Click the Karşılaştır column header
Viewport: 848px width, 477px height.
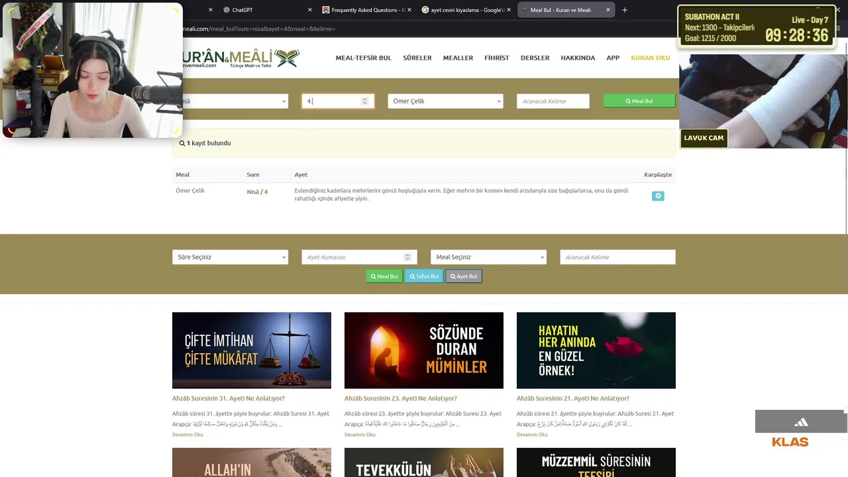pyautogui.click(x=658, y=175)
